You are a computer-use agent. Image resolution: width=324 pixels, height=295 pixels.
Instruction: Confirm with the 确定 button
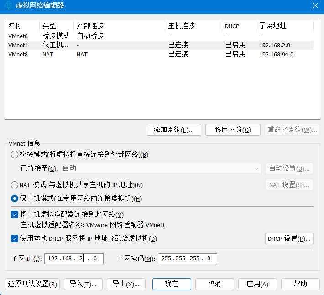pyautogui.click(x=172, y=284)
